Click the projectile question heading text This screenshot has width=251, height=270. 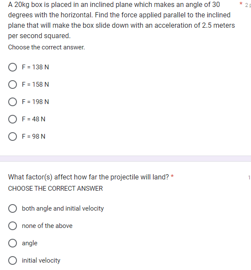click(x=88, y=177)
